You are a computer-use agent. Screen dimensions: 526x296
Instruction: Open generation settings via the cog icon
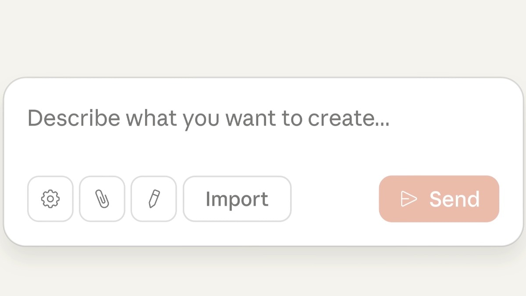coord(50,198)
